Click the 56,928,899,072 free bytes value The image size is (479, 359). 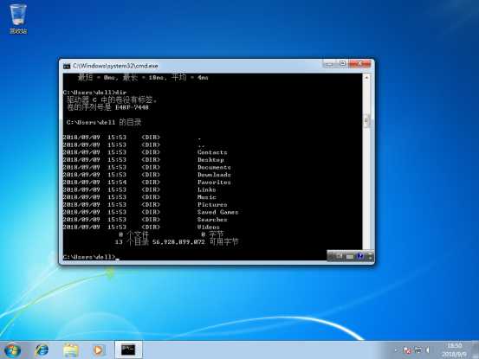pos(178,242)
